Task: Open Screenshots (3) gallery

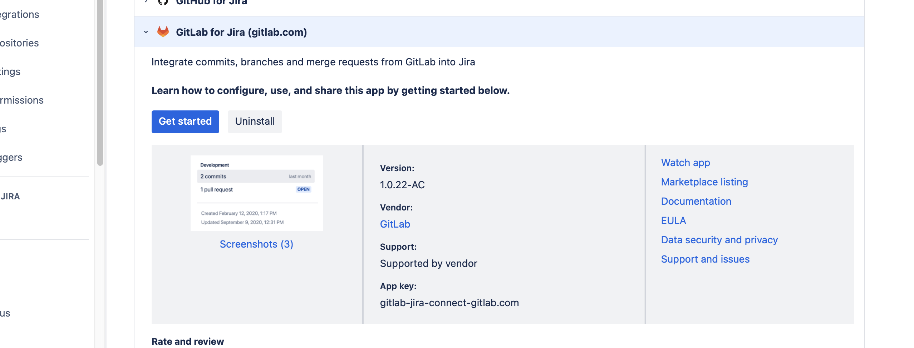Action: (256, 244)
